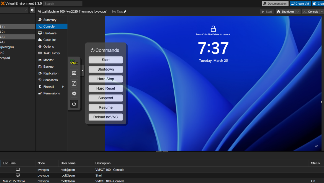This screenshot has height=183, width=324.
Task: Select the tree item ending in (pvevgpu)
Action: 17,47
